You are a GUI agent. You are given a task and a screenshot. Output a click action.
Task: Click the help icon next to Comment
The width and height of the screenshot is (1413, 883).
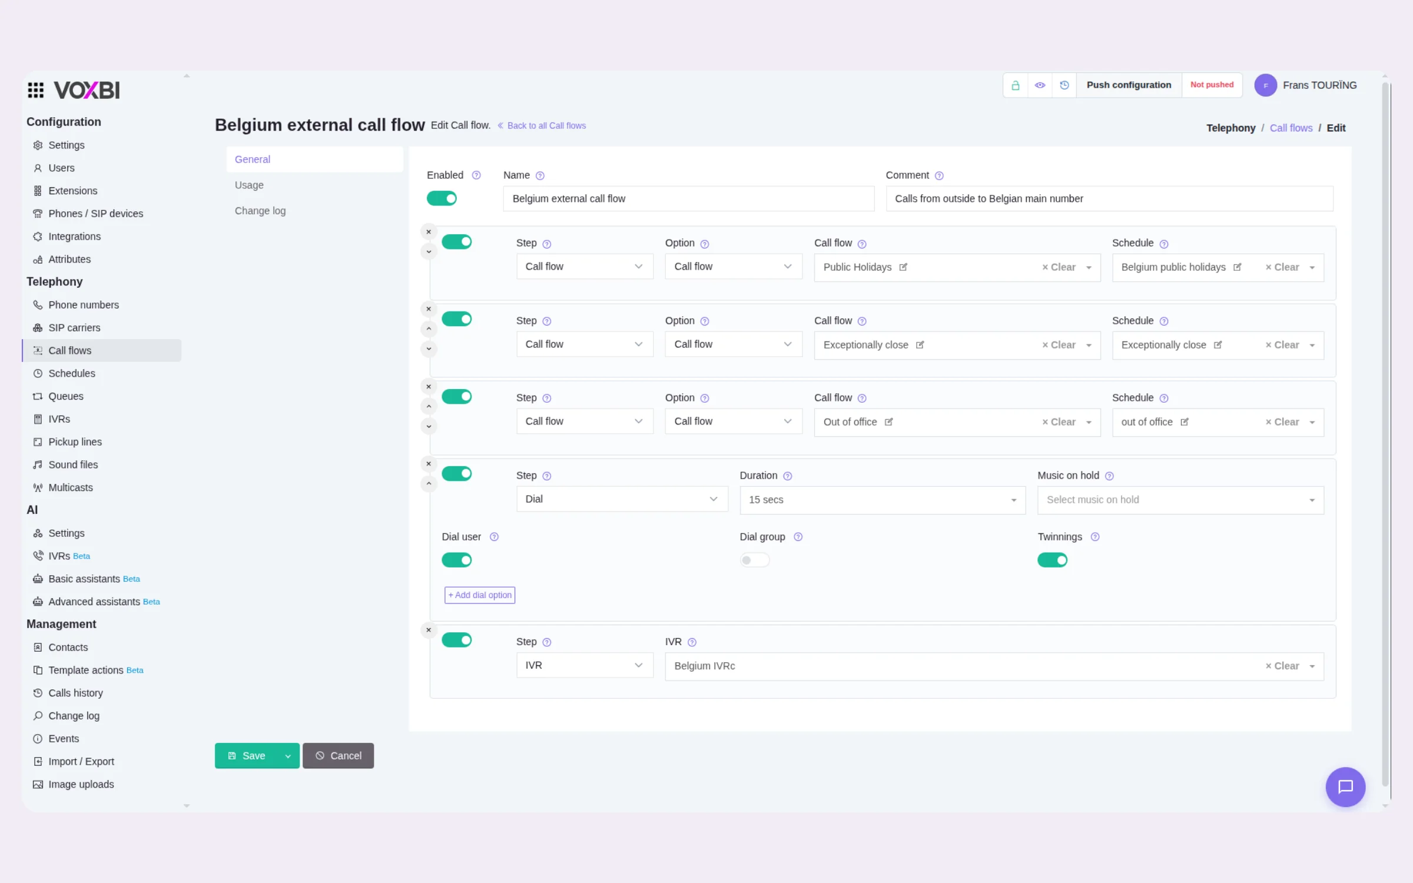point(939,175)
